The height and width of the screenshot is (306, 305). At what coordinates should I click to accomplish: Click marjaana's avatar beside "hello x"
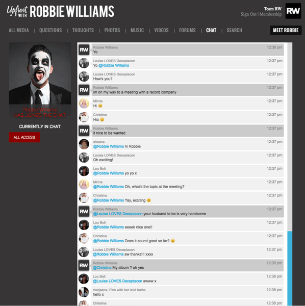click(x=84, y=292)
